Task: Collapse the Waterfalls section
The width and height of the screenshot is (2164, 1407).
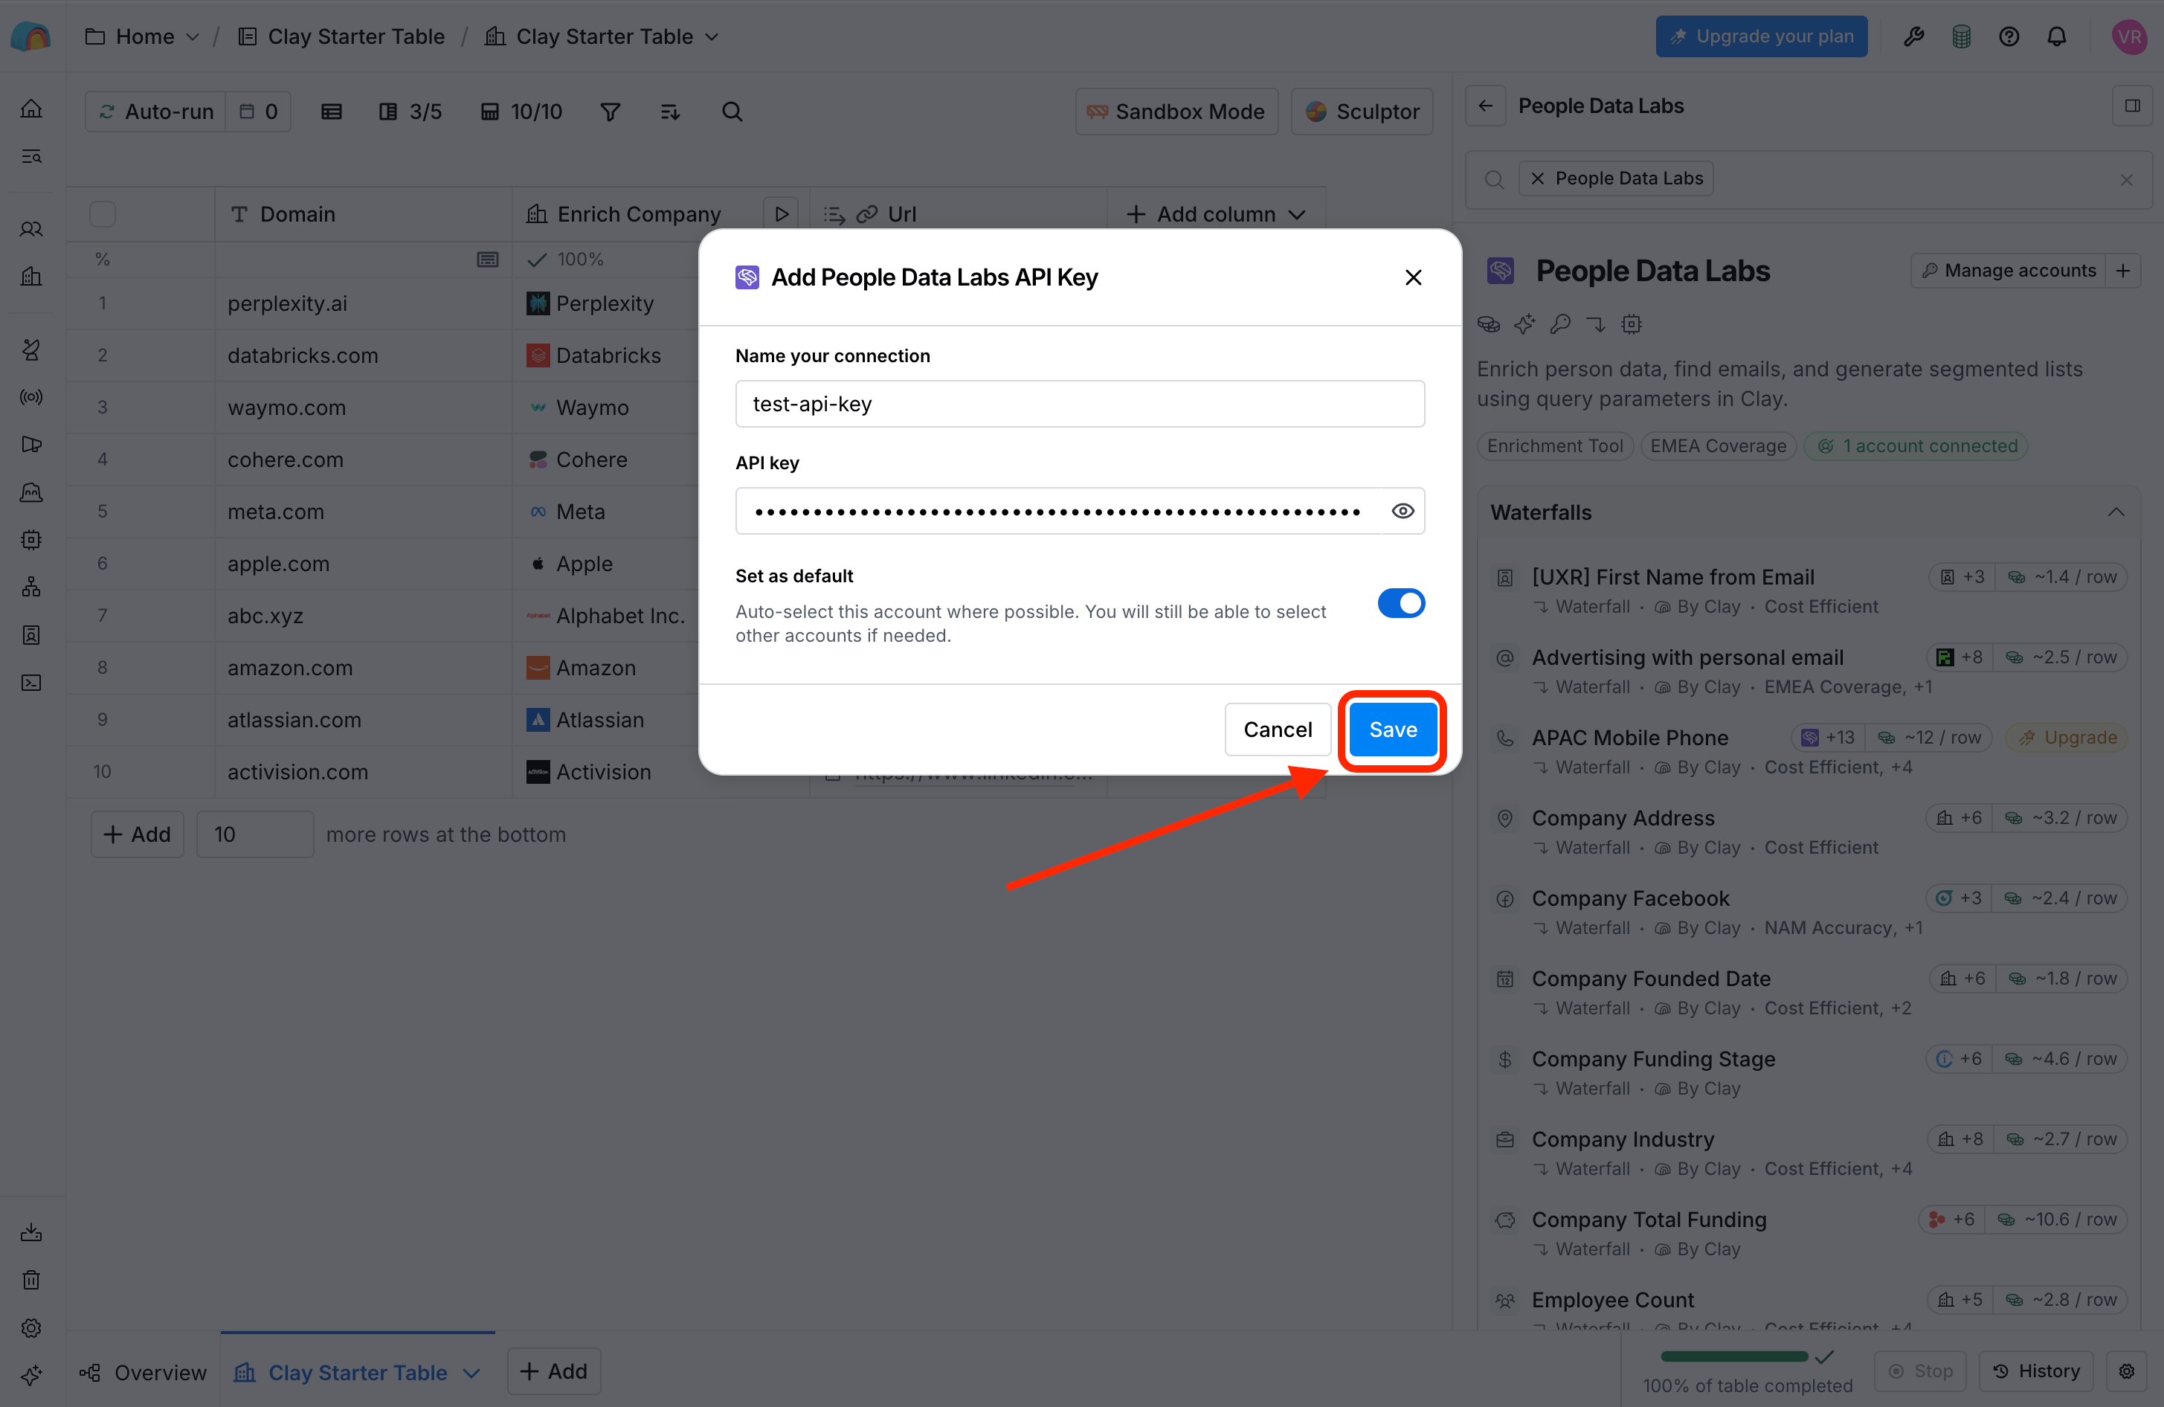Action: coord(2116,512)
